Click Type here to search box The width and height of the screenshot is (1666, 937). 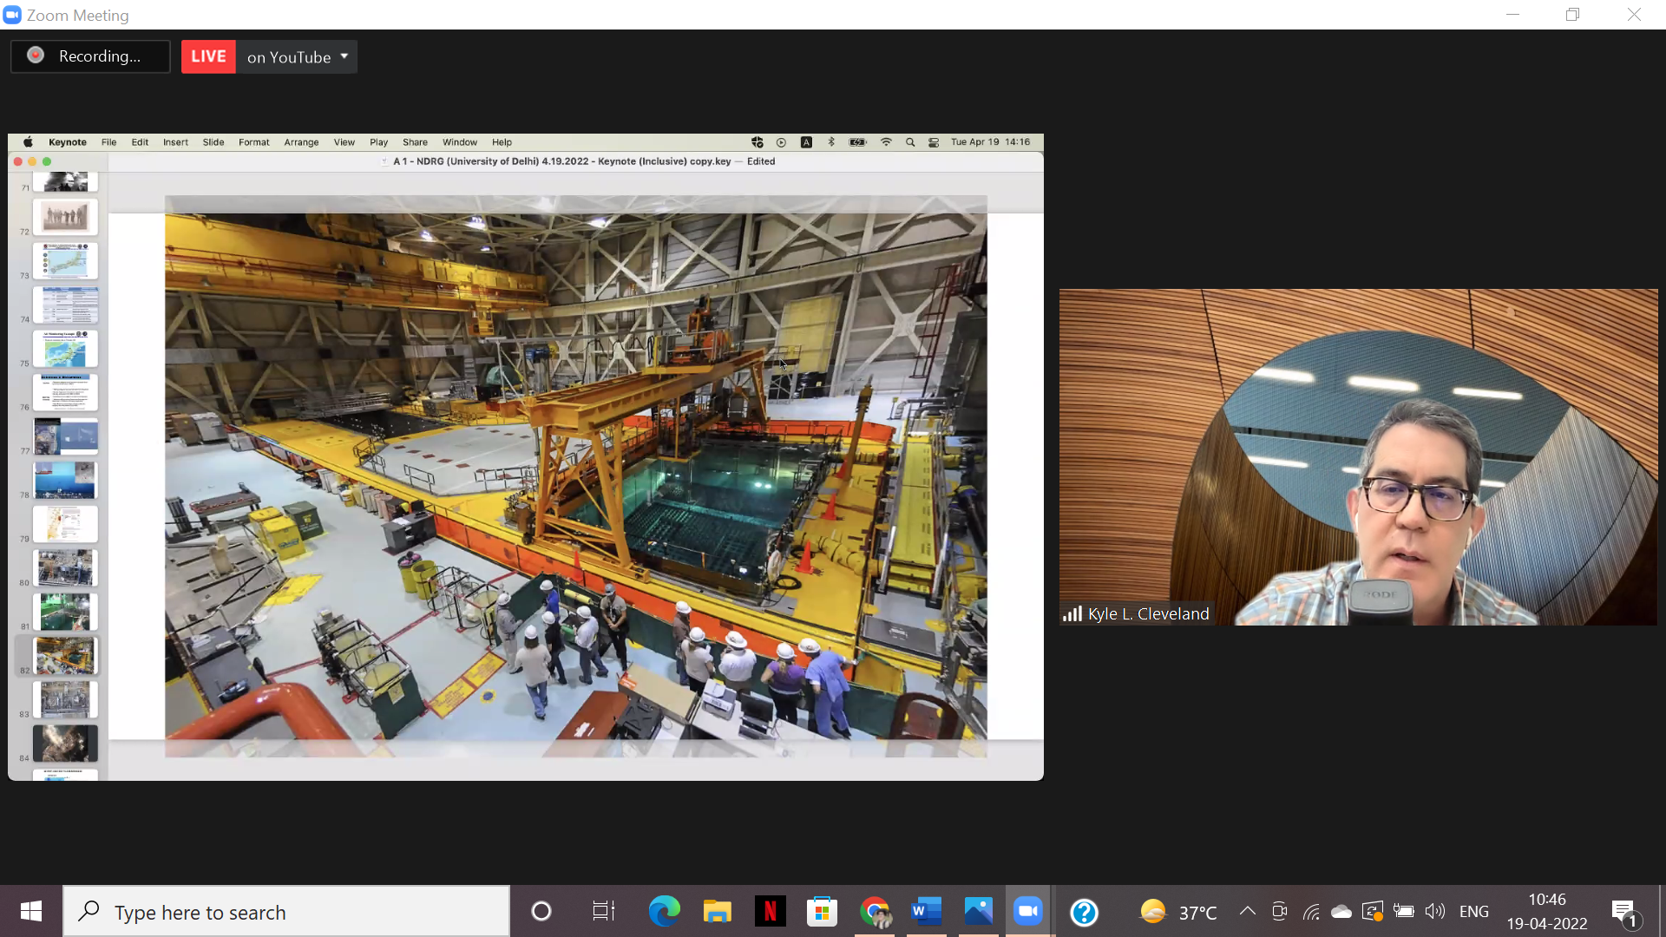coord(286,912)
